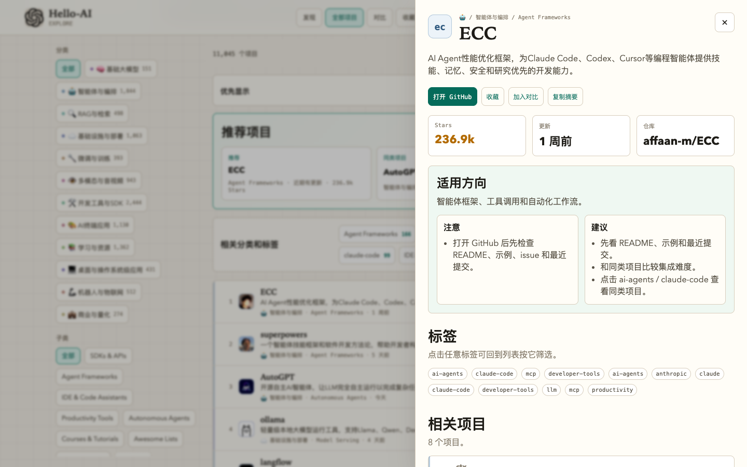The width and height of the screenshot is (747, 467).
Task: Open the ollama project title
Action: 273,419
